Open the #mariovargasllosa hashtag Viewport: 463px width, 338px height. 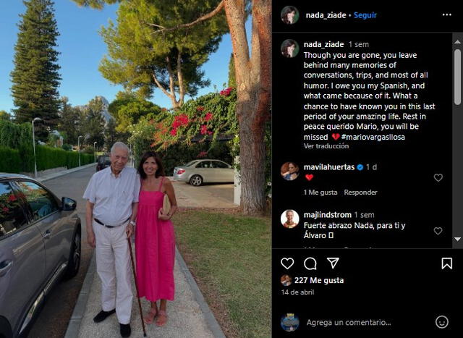tap(373, 137)
